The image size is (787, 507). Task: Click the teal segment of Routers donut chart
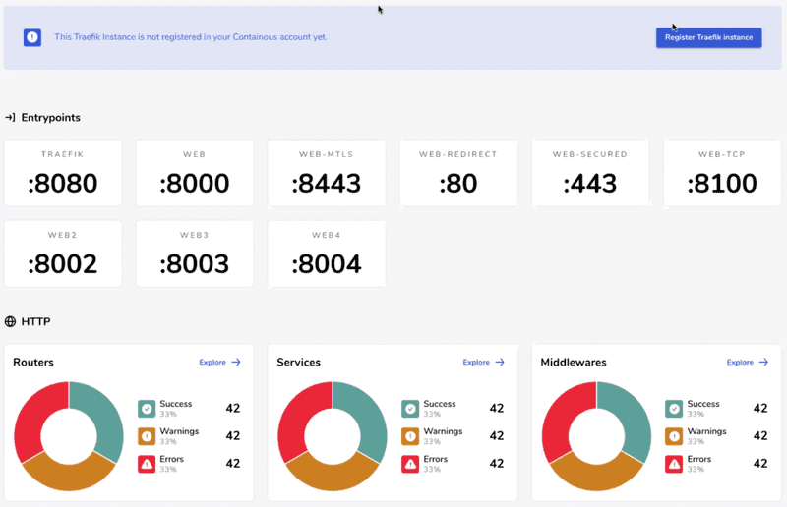[x=105, y=417]
